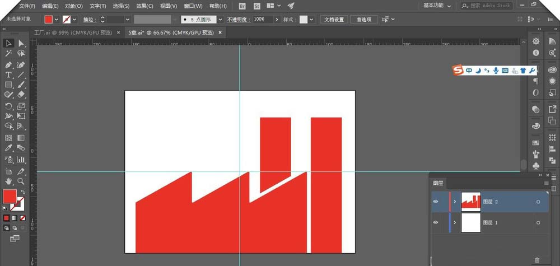
Task: Open the Bridge (Br) icon
Action: pos(242,6)
